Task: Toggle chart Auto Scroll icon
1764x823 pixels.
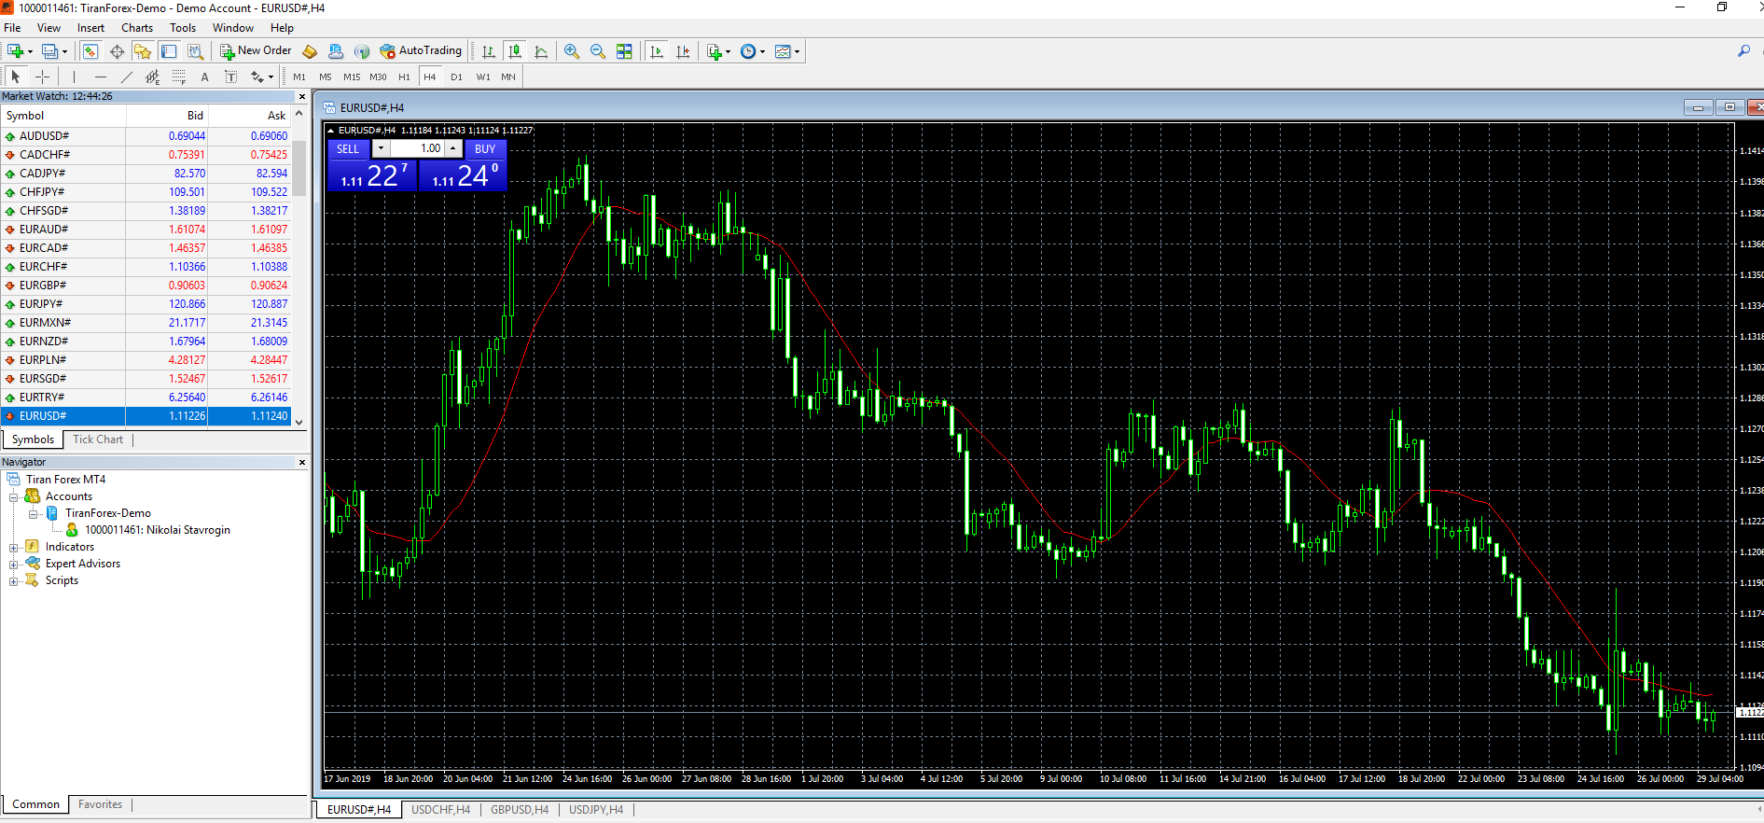Action: [x=657, y=51]
